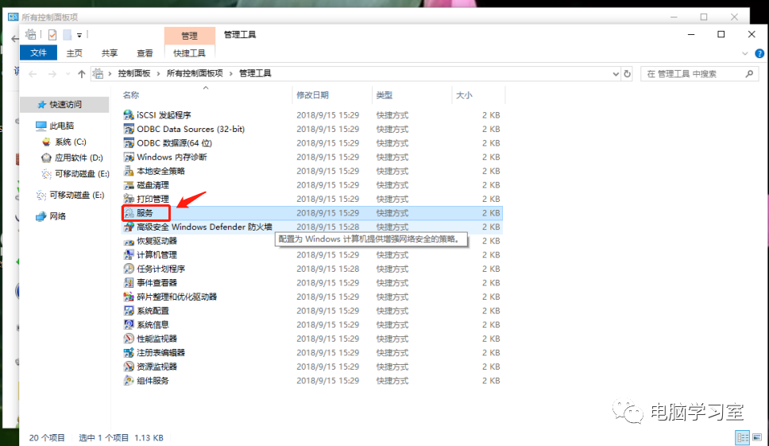Select 注册表编辑器 icon
This screenshot has width=769, height=446.
pyautogui.click(x=129, y=353)
